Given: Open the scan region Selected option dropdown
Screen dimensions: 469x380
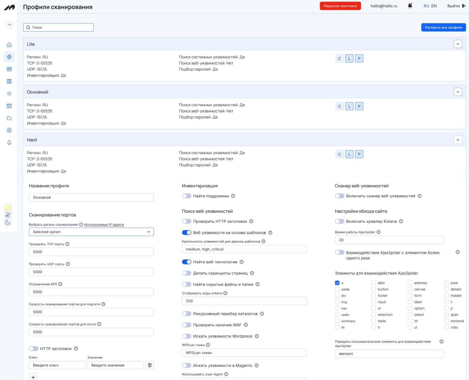Looking at the screenshot, I should 91,232.
